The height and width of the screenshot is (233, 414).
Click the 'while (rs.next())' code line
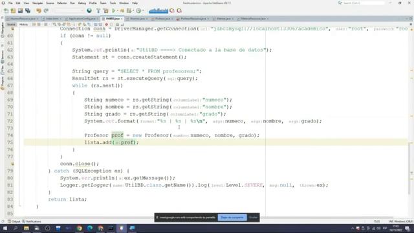pos(98,85)
